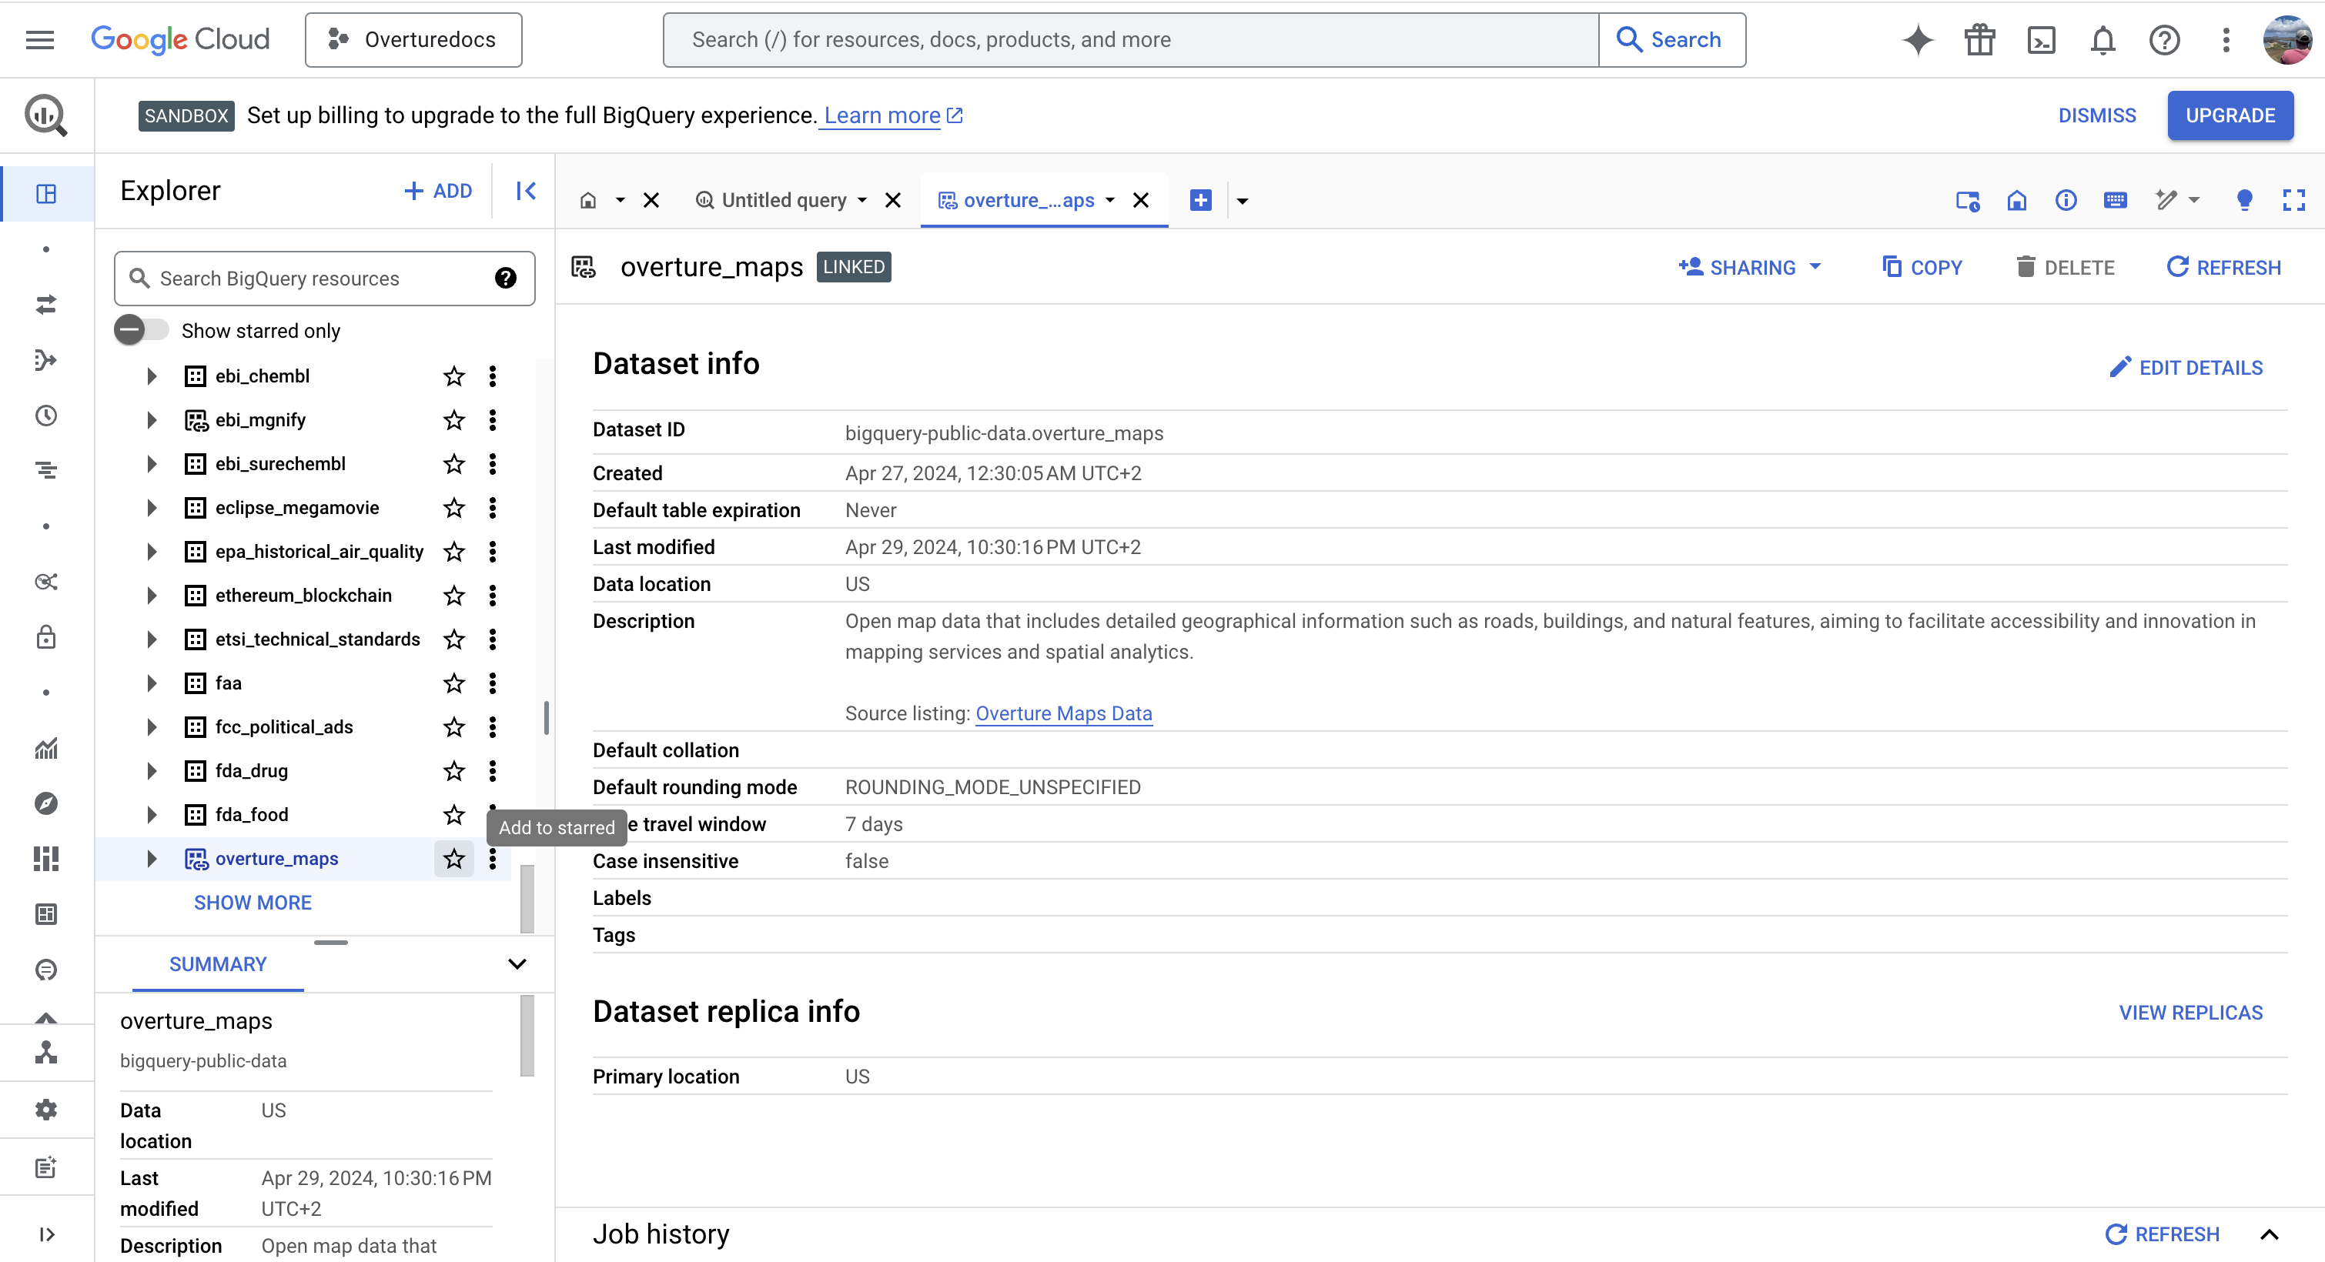2325x1262 pixels.
Task: Open the three-dot settings menu in header
Action: coord(2226,40)
